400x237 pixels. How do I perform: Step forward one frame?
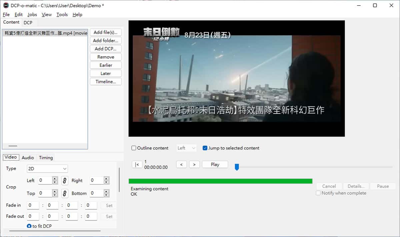[194, 165]
